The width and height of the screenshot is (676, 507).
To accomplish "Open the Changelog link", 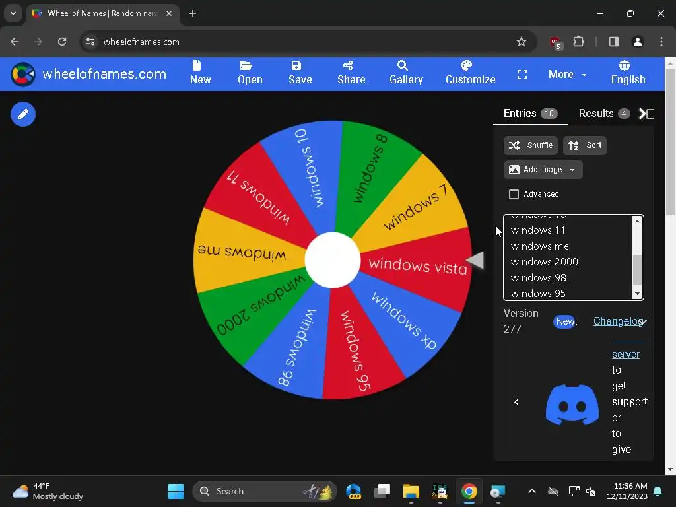I will [619, 321].
